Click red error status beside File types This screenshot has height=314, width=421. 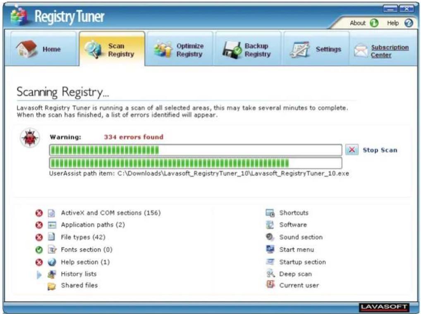click(x=39, y=237)
